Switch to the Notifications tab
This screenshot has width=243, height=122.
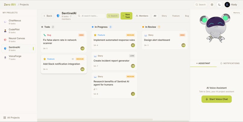pos(230,63)
